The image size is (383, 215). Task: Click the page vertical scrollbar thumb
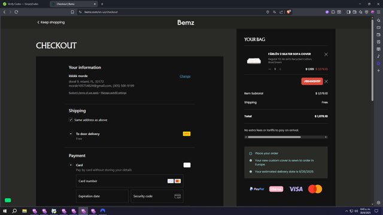(372, 60)
